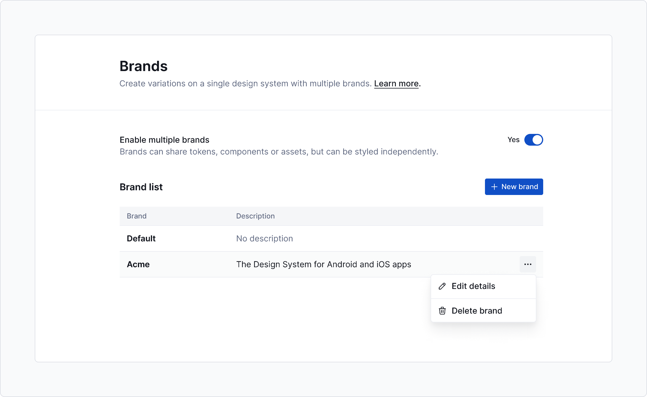Click the Brands page heading
Image resolution: width=647 pixels, height=397 pixels.
143,66
